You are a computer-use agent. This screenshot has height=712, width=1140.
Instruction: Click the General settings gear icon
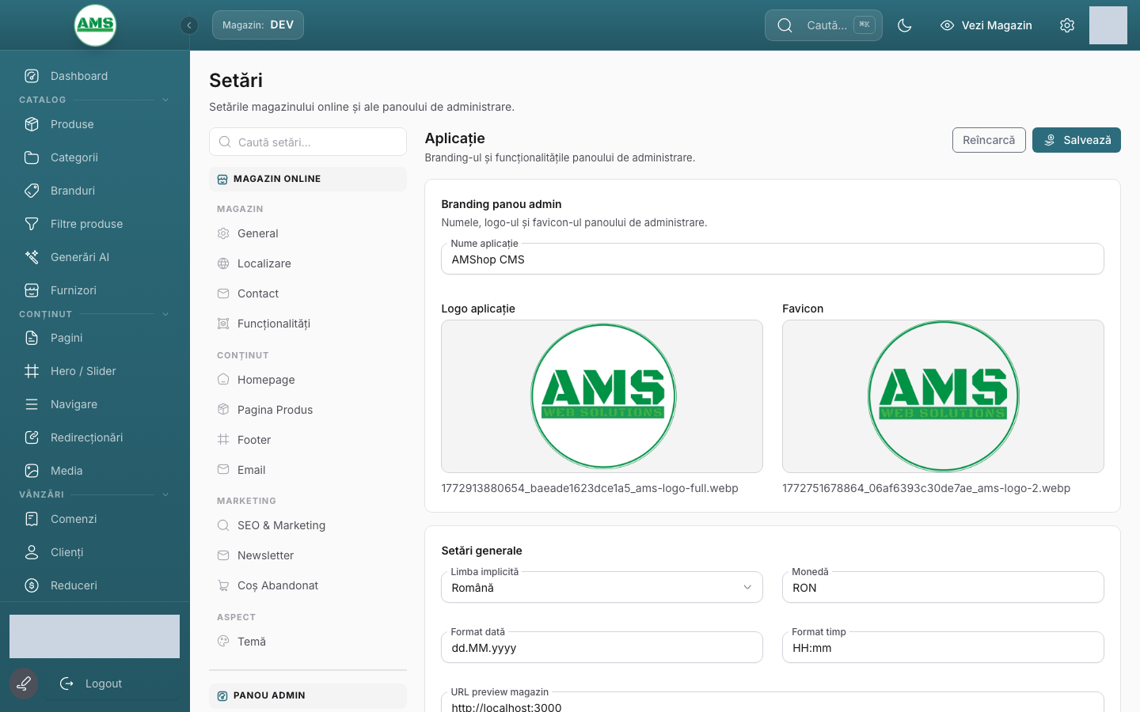click(x=223, y=233)
